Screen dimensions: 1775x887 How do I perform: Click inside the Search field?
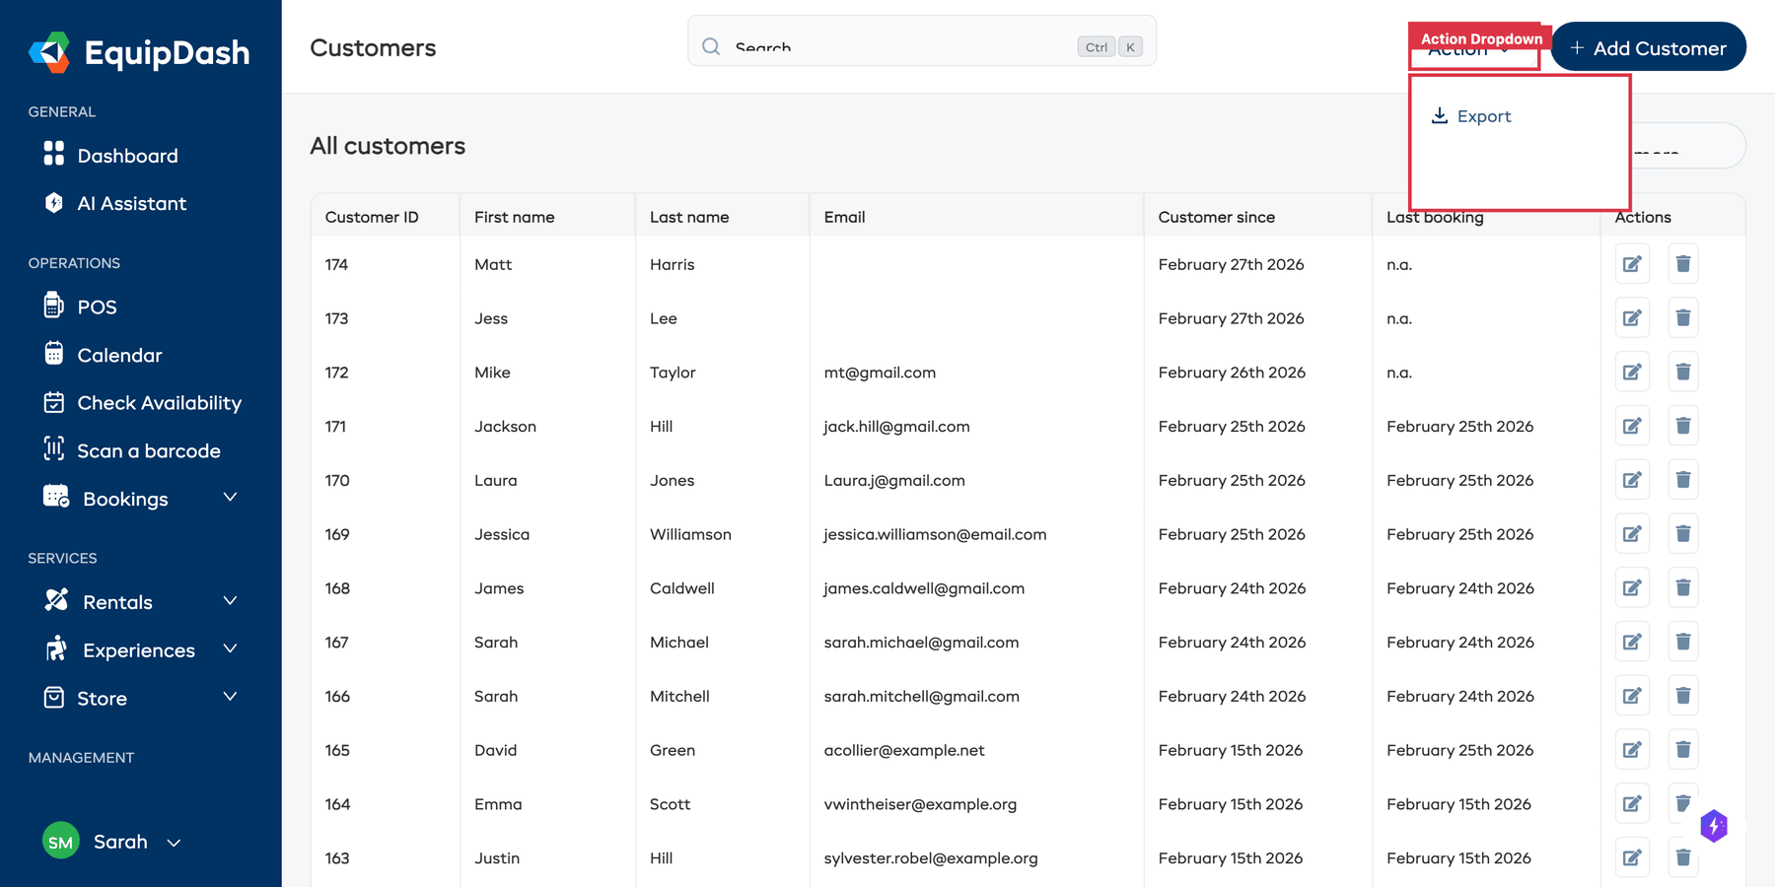pyautogui.click(x=887, y=46)
